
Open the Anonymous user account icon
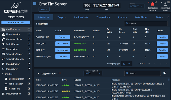[x=165, y=4]
